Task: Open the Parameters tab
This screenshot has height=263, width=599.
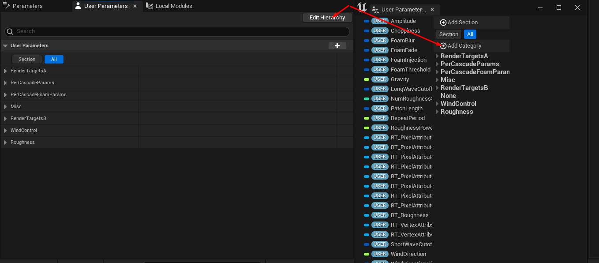Action: coord(27,6)
